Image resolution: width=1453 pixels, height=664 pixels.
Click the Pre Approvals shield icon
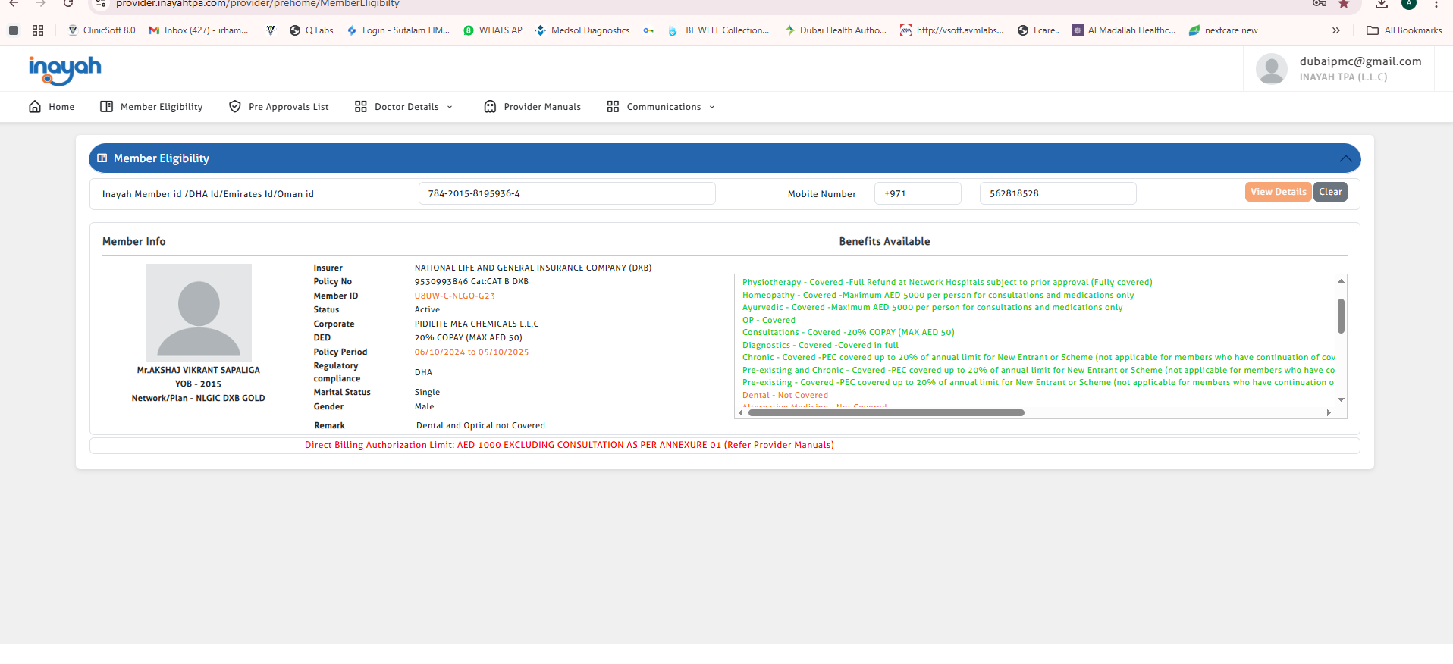tap(235, 107)
